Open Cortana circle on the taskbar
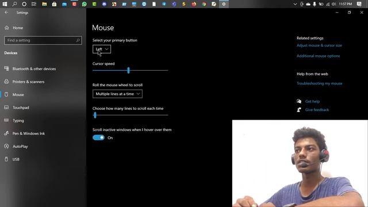Viewport: 368px width, 207px height. pos(24,4)
